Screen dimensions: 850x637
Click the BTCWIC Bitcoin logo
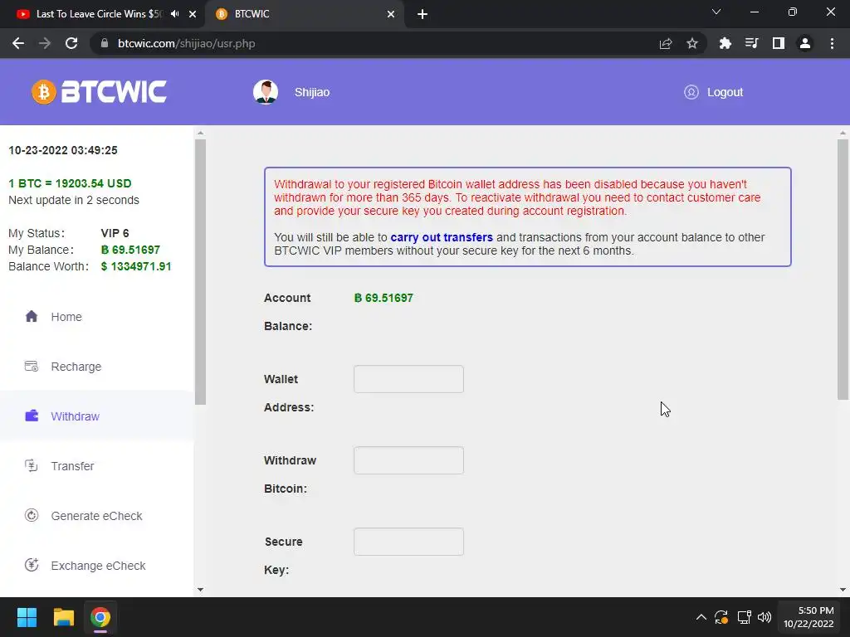tap(100, 91)
